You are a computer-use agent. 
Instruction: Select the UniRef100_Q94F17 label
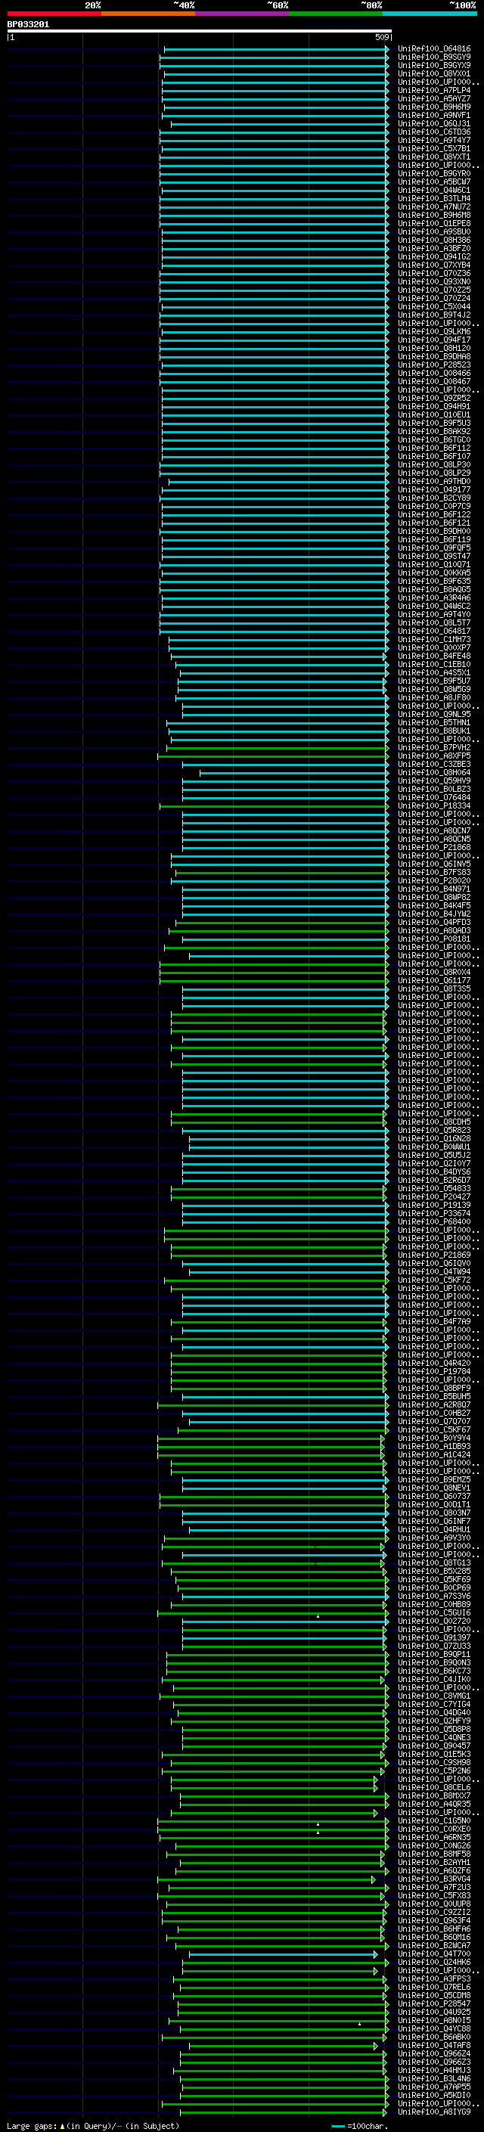[x=434, y=340]
